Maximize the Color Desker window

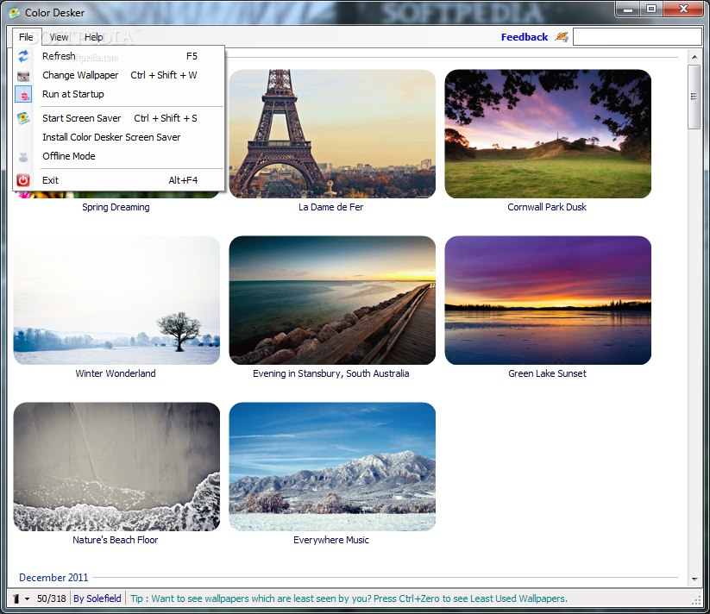tap(651, 9)
